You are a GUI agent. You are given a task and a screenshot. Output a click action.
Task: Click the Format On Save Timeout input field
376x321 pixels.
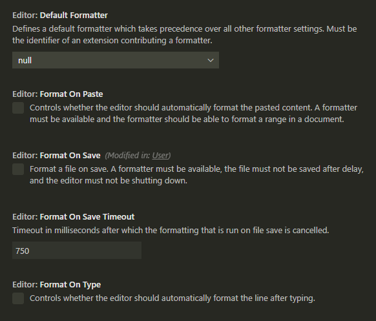point(77,251)
